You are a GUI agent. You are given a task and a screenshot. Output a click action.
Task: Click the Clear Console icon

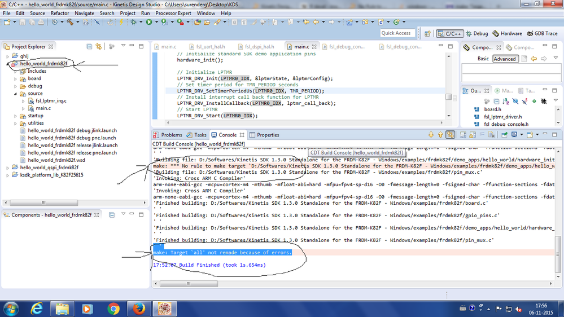pyautogui.click(x=491, y=135)
